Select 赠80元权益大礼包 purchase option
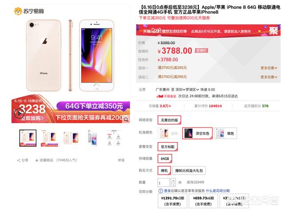The width and height of the screenshot is (284, 210). 189,170
